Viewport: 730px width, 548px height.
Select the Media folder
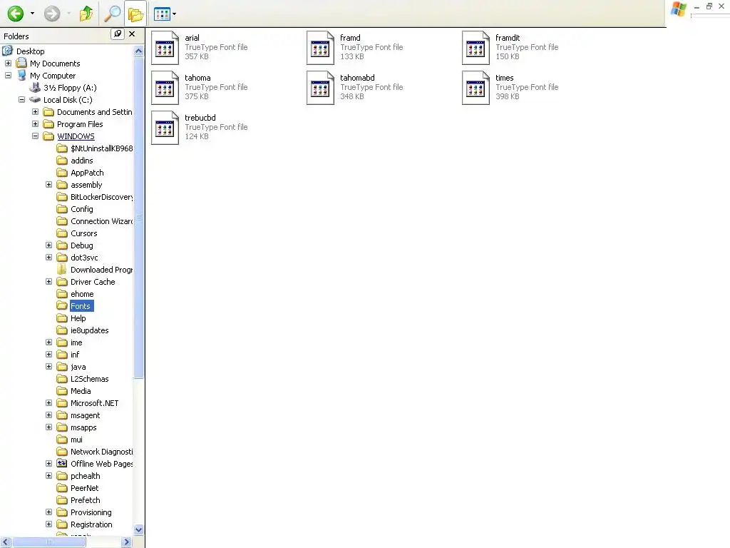point(81,390)
